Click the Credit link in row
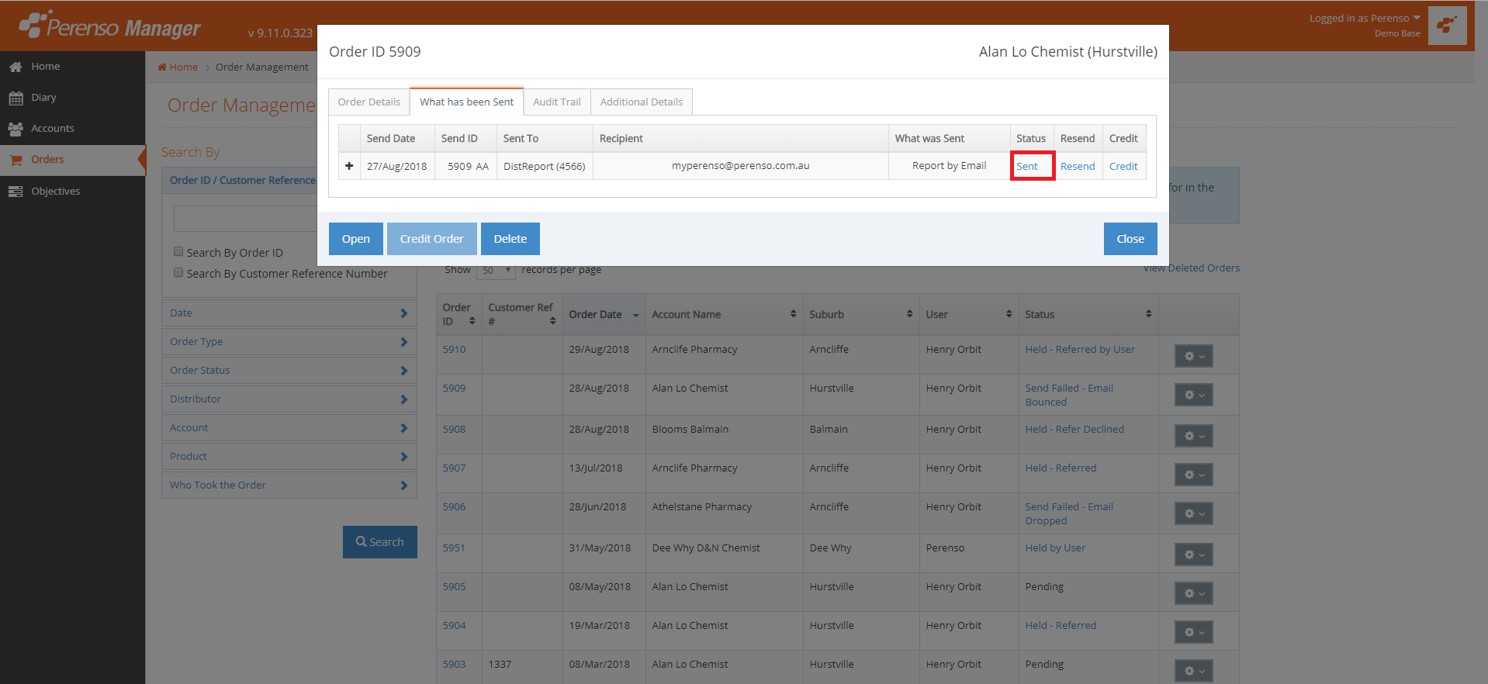The width and height of the screenshot is (1488, 684). click(x=1123, y=167)
